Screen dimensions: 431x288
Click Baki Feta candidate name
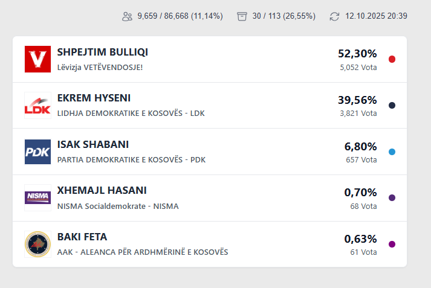pos(82,237)
